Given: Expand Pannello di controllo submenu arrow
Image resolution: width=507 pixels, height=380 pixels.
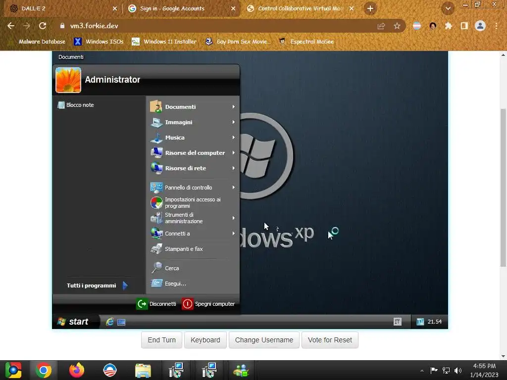Looking at the screenshot, I should click(x=233, y=188).
